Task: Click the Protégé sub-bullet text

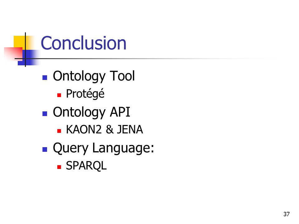Action: [85, 94]
